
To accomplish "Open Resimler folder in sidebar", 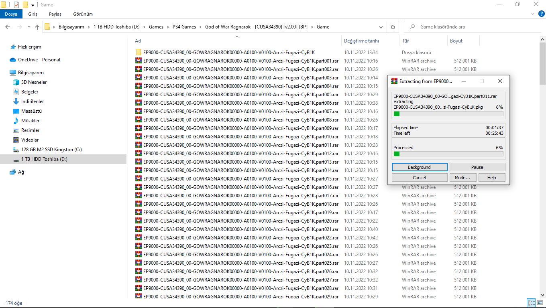I will pyautogui.click(x=30, y=130).
